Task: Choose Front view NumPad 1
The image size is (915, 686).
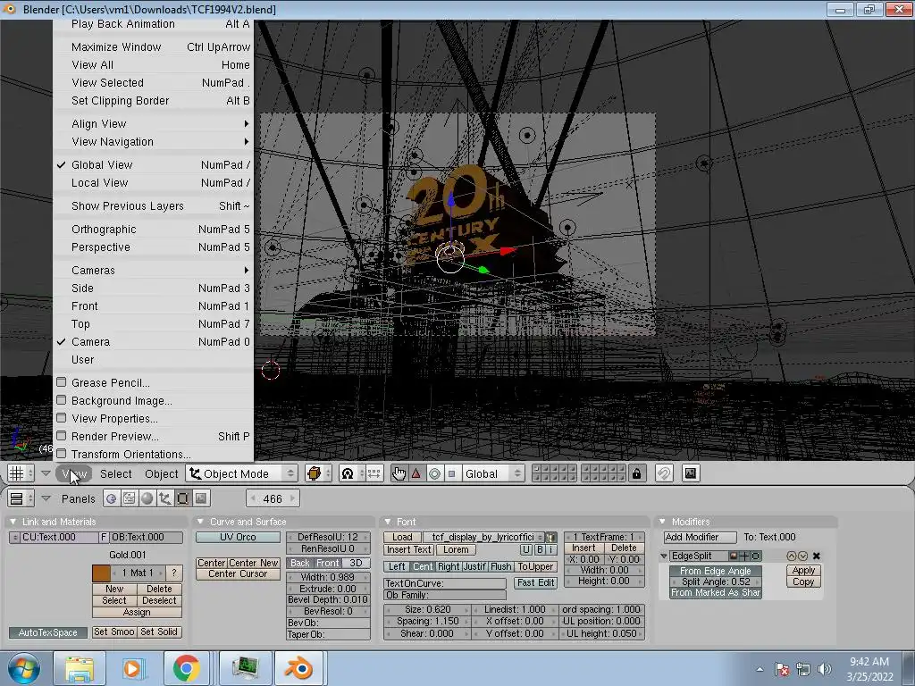Action: click(x=154, y=305)
